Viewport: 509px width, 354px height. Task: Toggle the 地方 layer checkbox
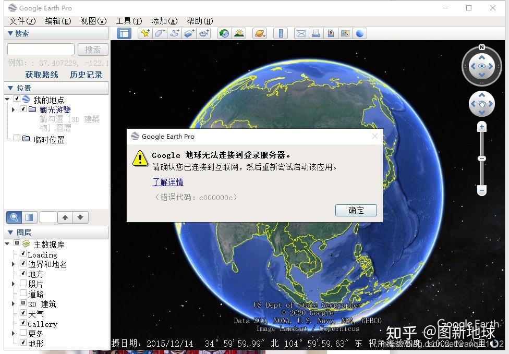(x=23, y=273)
